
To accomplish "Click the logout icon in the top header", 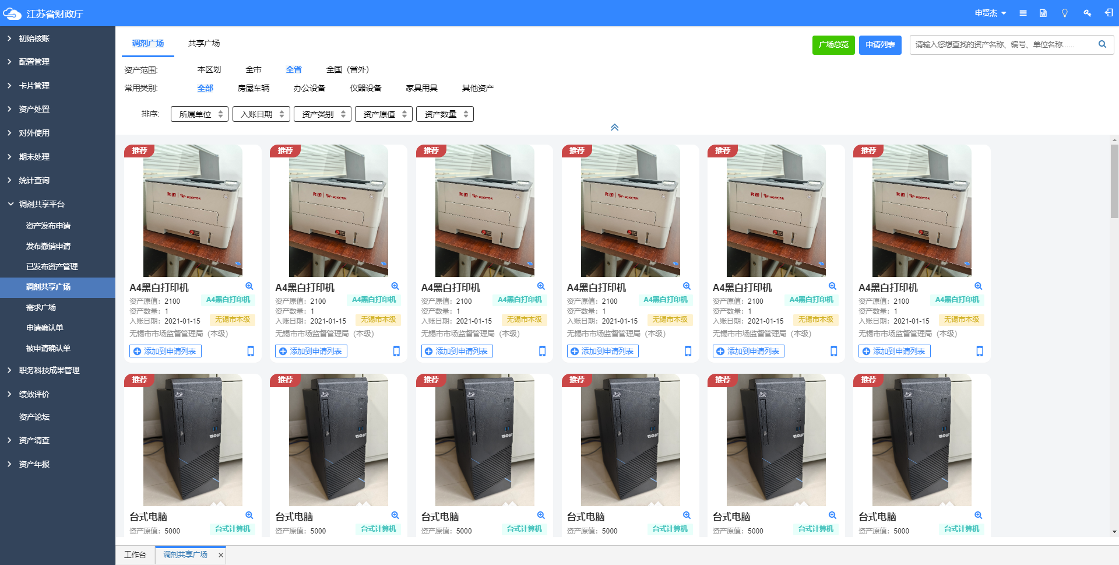I will click(x=1109, y=13).
